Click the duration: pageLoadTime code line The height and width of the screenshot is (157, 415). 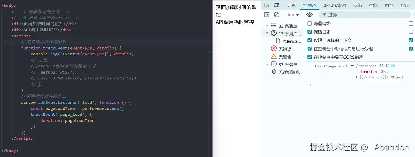click(x=67, y=121)
